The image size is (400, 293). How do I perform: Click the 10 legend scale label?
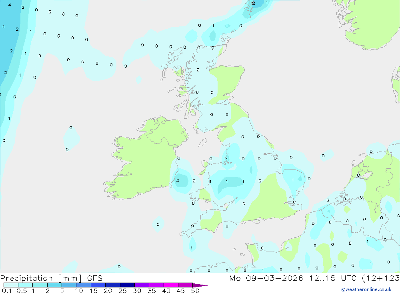(x=79, y=291)
